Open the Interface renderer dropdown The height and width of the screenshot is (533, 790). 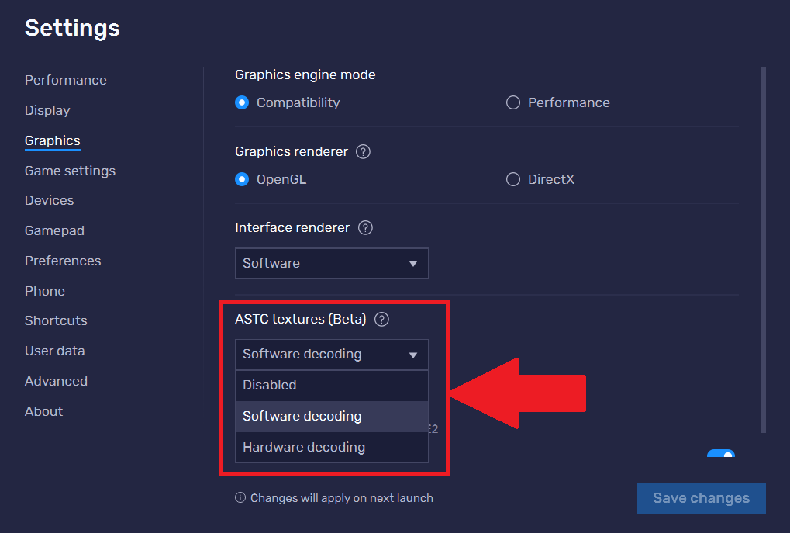[331, 263]
